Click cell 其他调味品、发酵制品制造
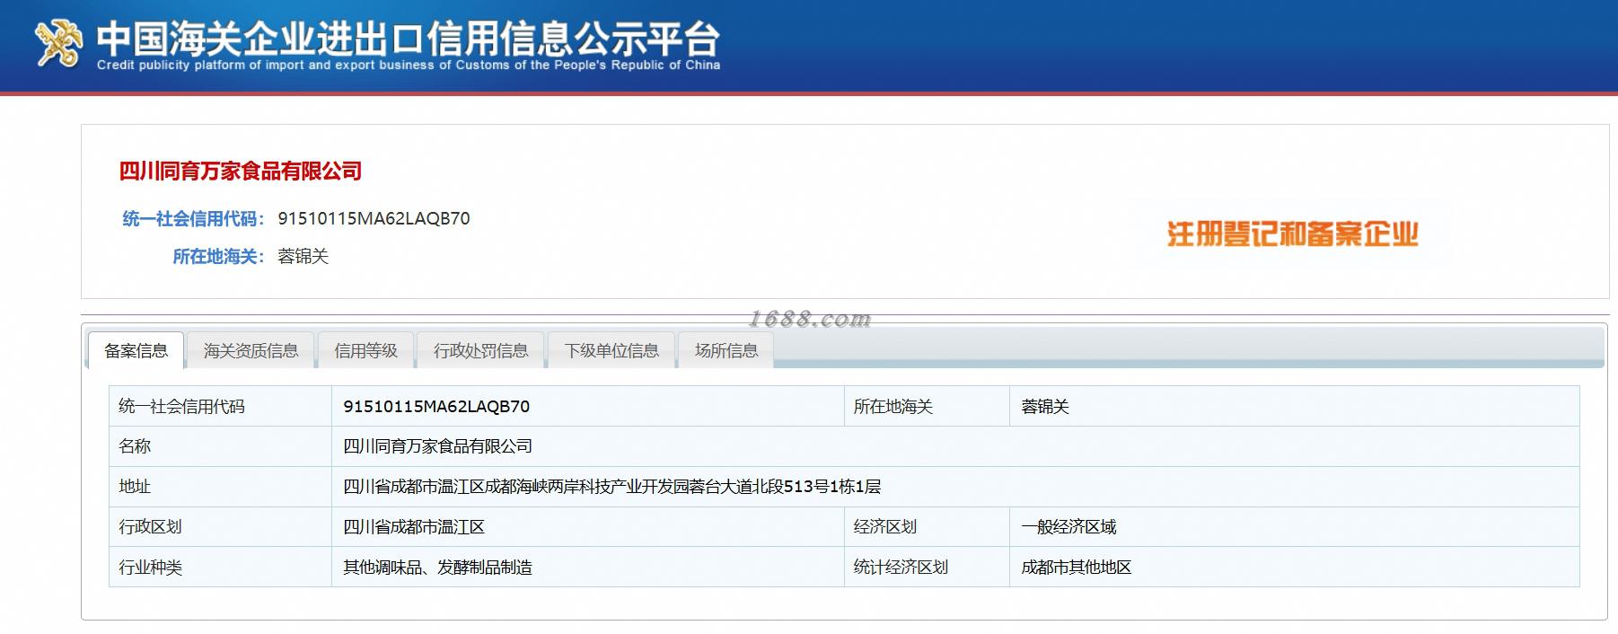1618x634 pixels. pyautogui.click(x=588, y=567)
